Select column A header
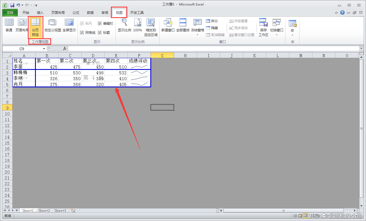 [x=24, y=55]
